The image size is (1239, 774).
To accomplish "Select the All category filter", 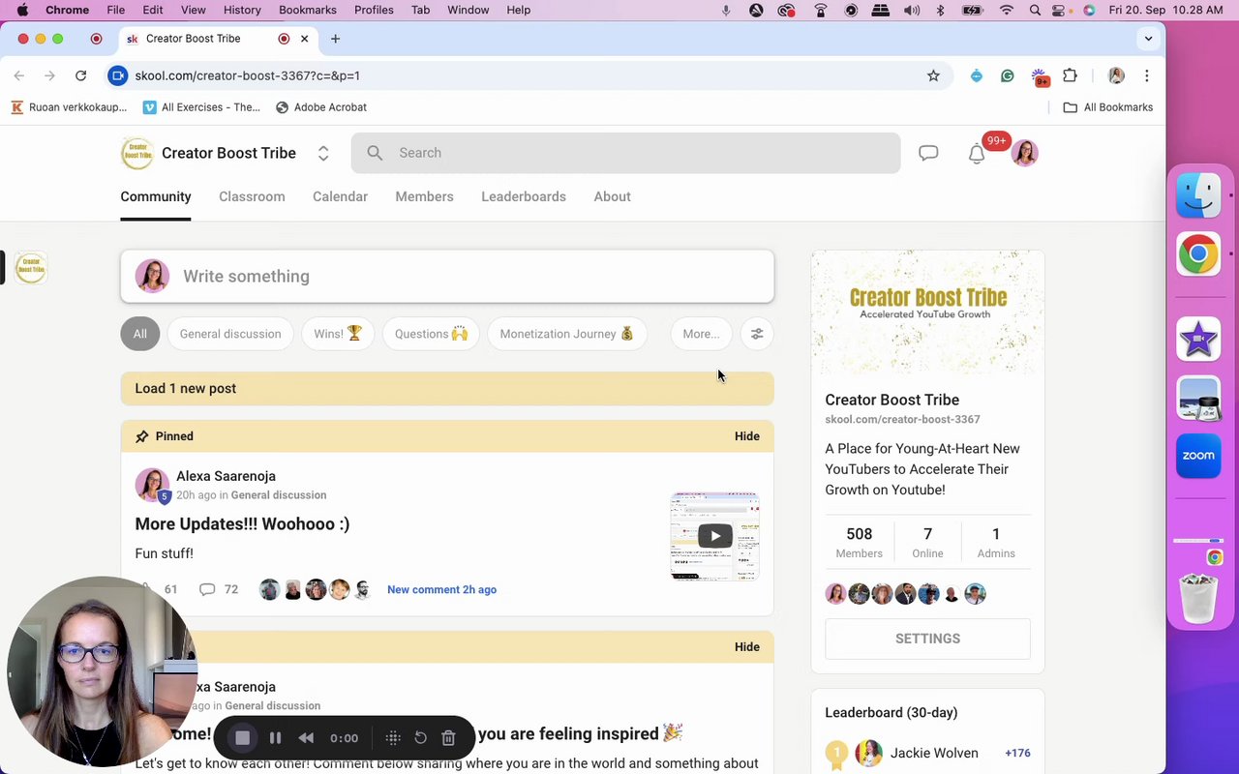I will 140,334.
